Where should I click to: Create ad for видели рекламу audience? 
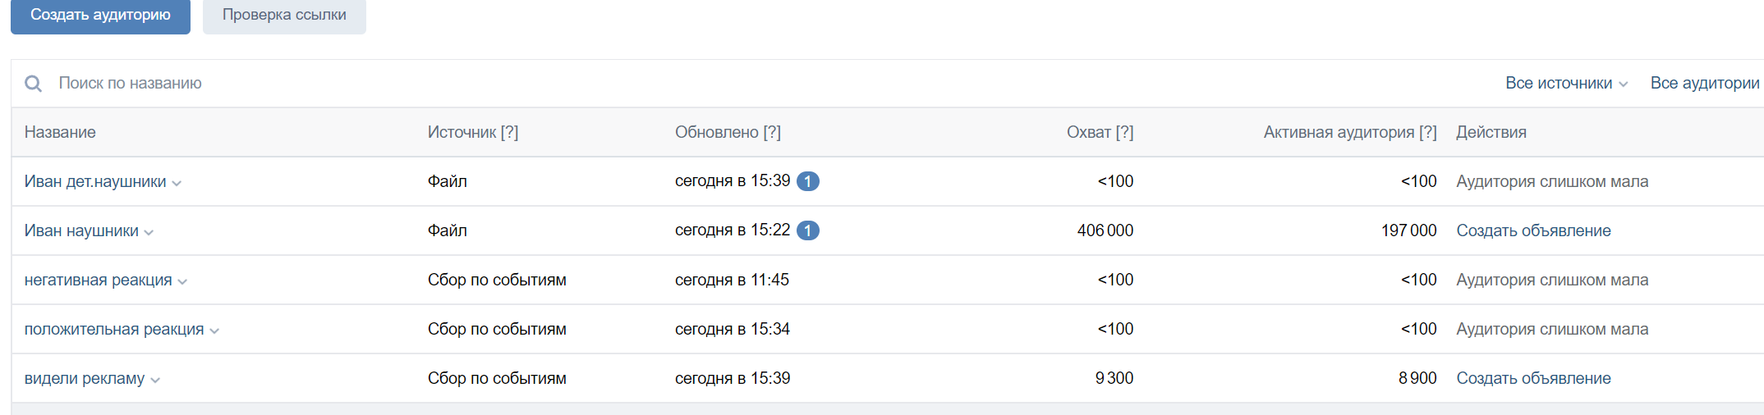(x=1533, y=378)
